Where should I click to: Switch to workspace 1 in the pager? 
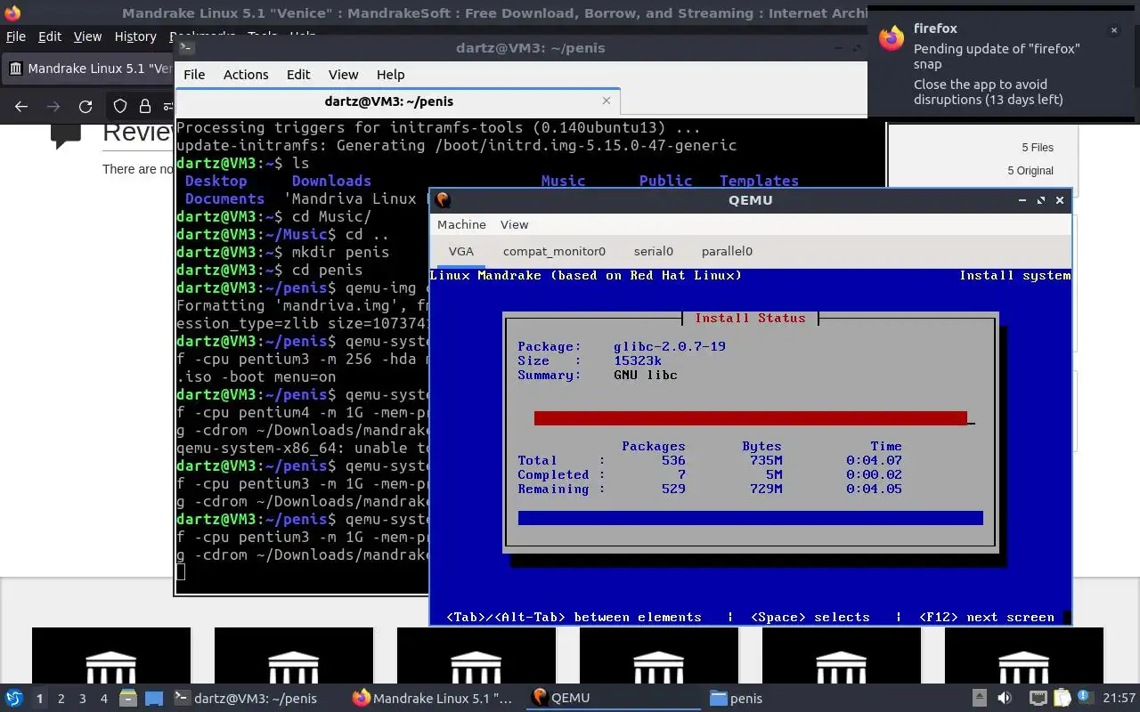(39, 699)
